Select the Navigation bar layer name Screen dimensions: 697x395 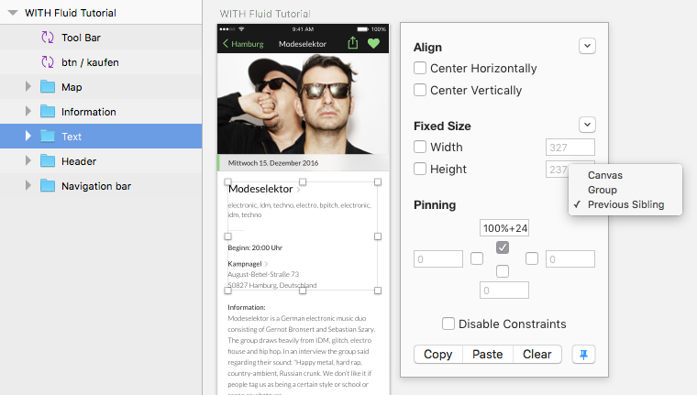point(96,186)
